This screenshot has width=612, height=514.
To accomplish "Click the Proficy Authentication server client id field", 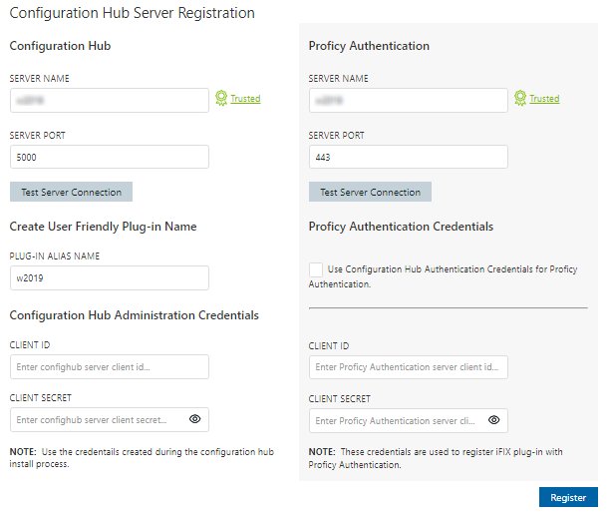I will click(x=409, y=367).
